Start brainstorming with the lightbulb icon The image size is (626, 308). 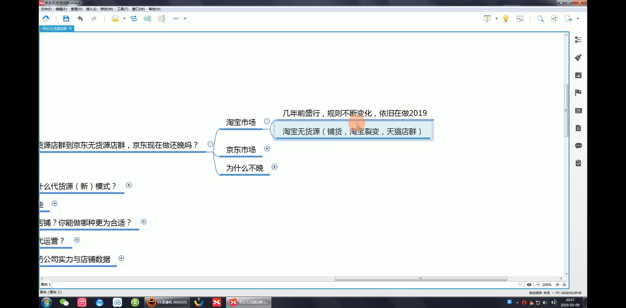(506, 19)
